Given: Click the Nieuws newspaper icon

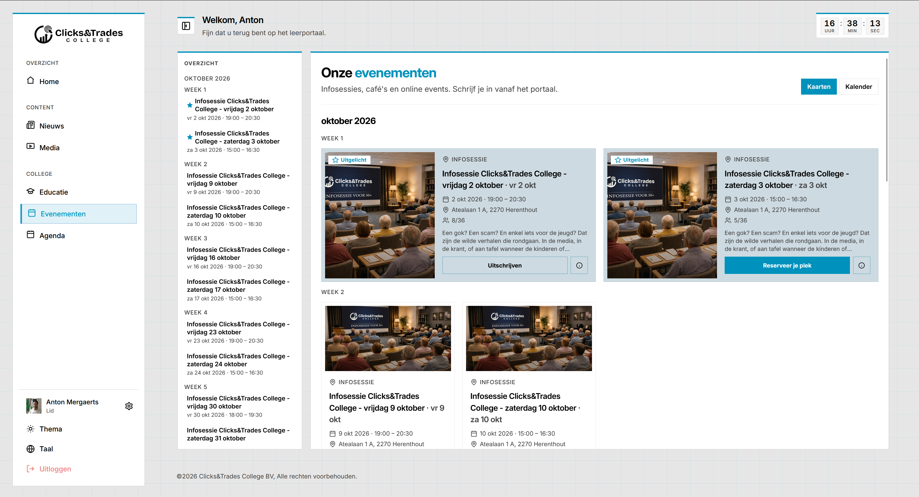Looking at the screenshot, I should click(31, 125).
